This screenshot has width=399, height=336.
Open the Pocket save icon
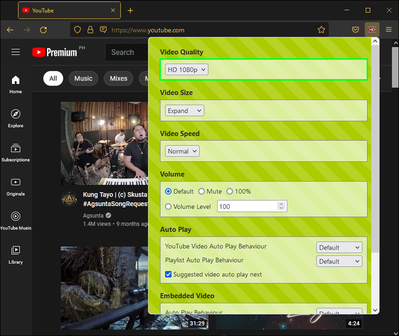[356, 30]
